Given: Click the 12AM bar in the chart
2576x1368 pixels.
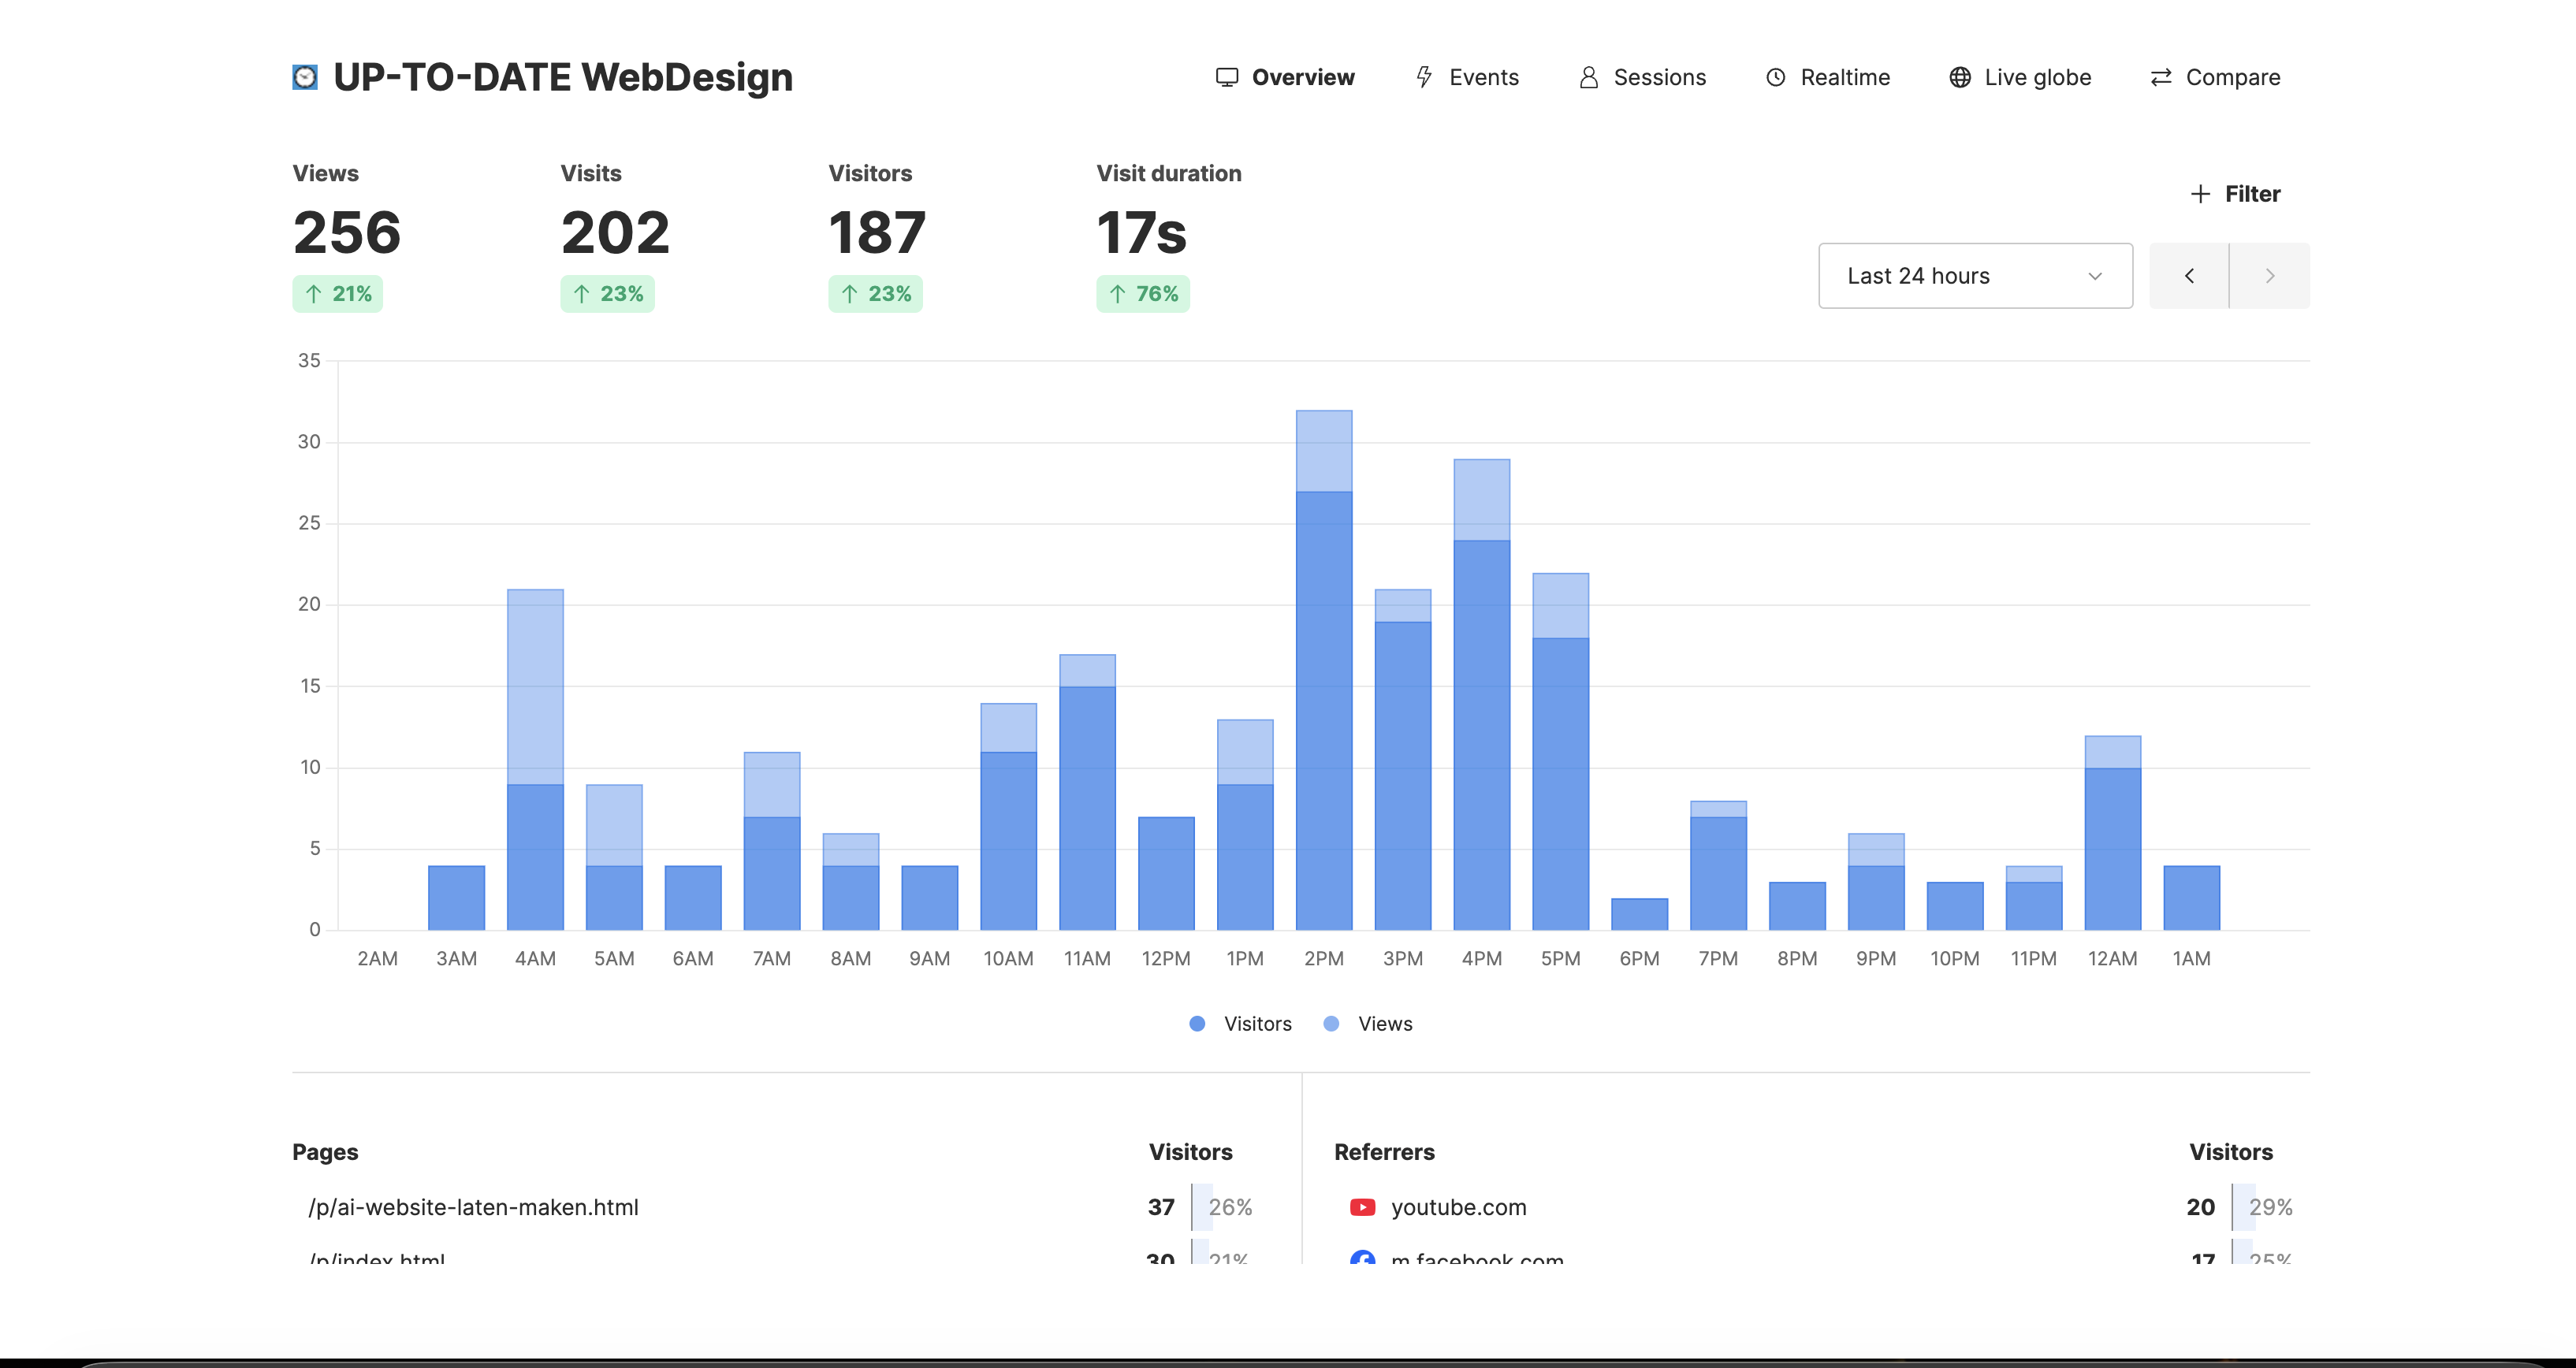Looking at the screenshot, I should coord(2113,833).
